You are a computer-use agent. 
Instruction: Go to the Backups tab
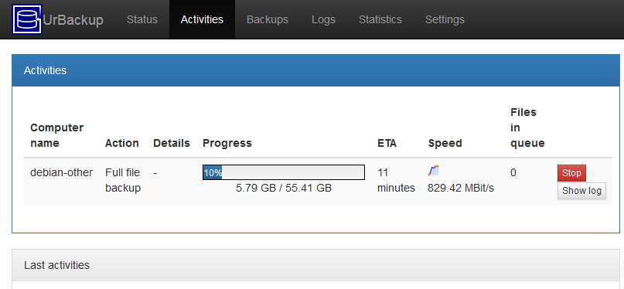click(x=268, y=19)
